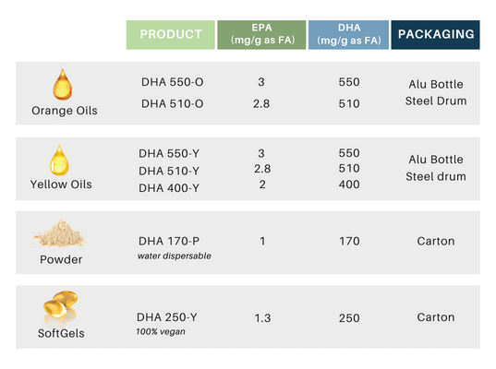Select the powder pile image

tap(59, 233)
